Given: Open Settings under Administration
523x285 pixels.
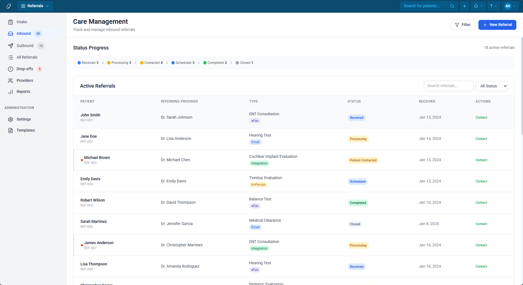Looking at the screenshot, I should (33, 119).
